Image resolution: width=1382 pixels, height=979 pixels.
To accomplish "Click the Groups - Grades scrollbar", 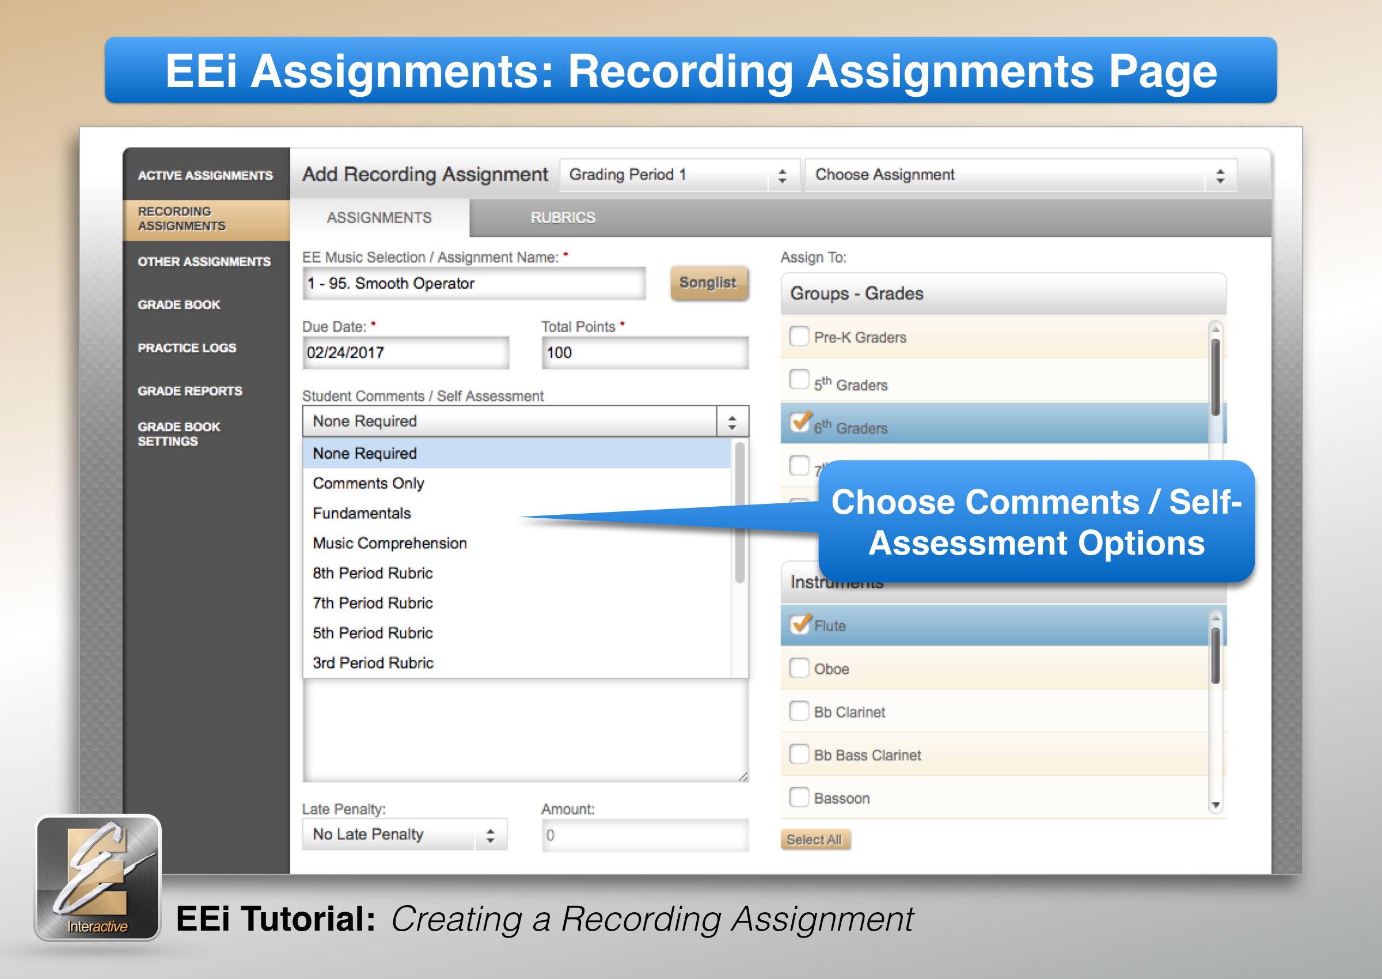I will (x=1215, y=377).
